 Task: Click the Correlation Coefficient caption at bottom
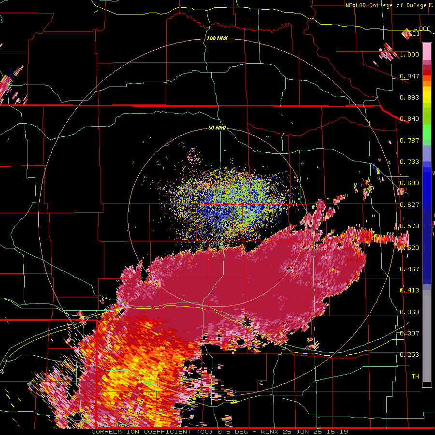coord(219,432)
